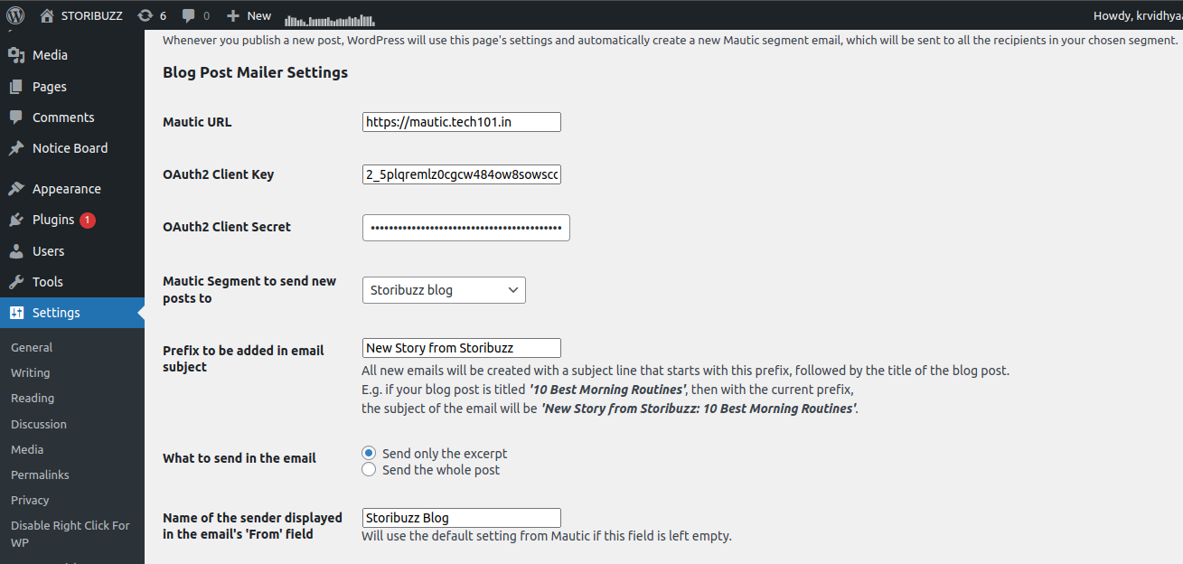Go to Reading settings submenu

(x=33, y=398)
